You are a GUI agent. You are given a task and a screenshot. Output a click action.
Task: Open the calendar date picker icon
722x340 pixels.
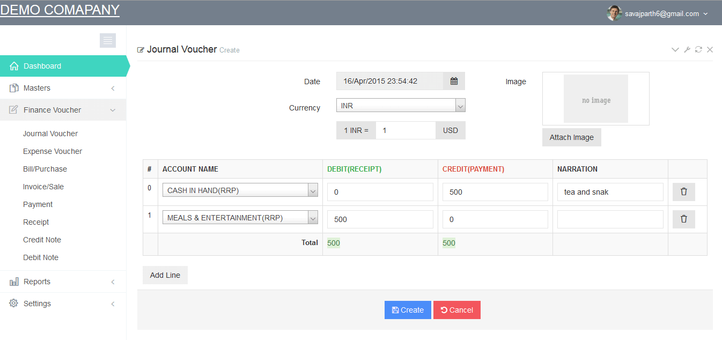pos(454,81)
